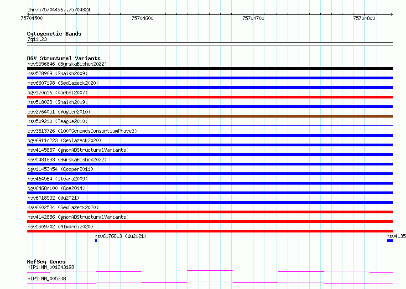Select blue bar under nsv464564
Screen dimensions: 406x289
(210, 183)
